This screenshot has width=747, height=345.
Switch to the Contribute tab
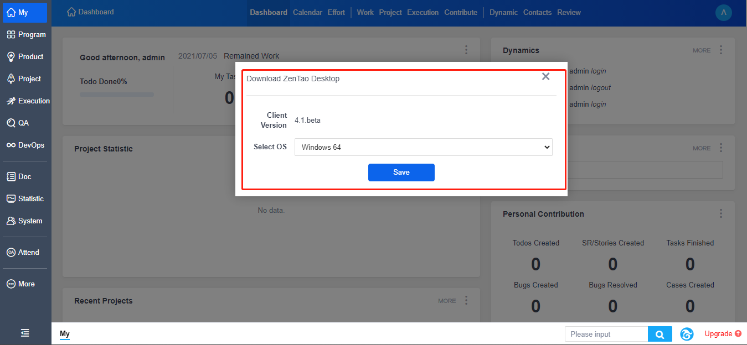tap(461, 12)
